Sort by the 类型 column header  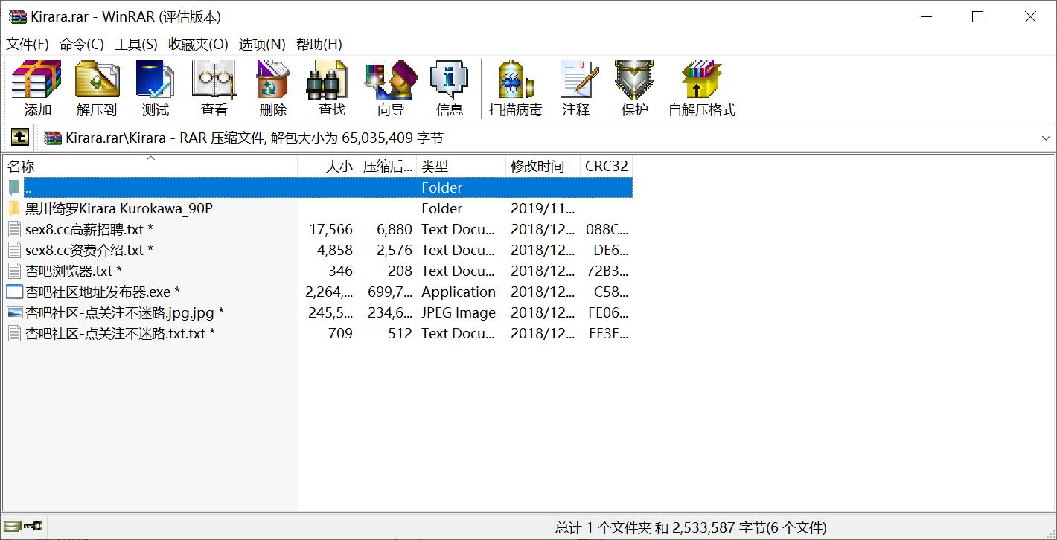point(462,166)
